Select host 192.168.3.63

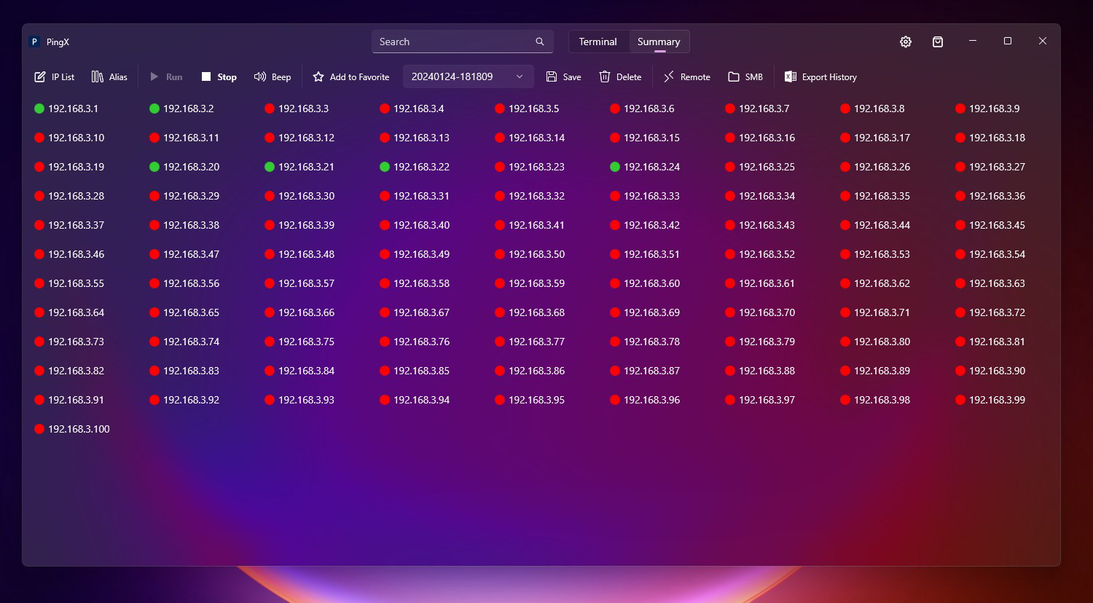click(x=990, y=283)
